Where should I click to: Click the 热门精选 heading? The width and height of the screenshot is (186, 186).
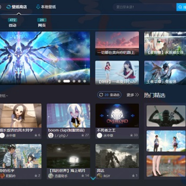click(x=154, y=95)
